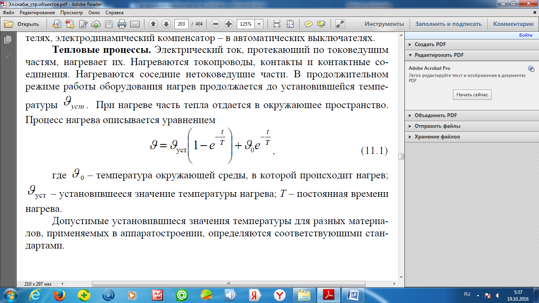Open the Заполнить и подписать pane
Screen dimensions: 539x303
[448, 24]
